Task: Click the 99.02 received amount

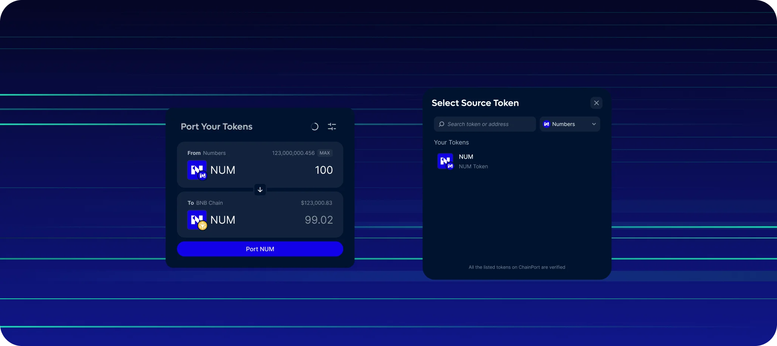Action: coord(319,220)
